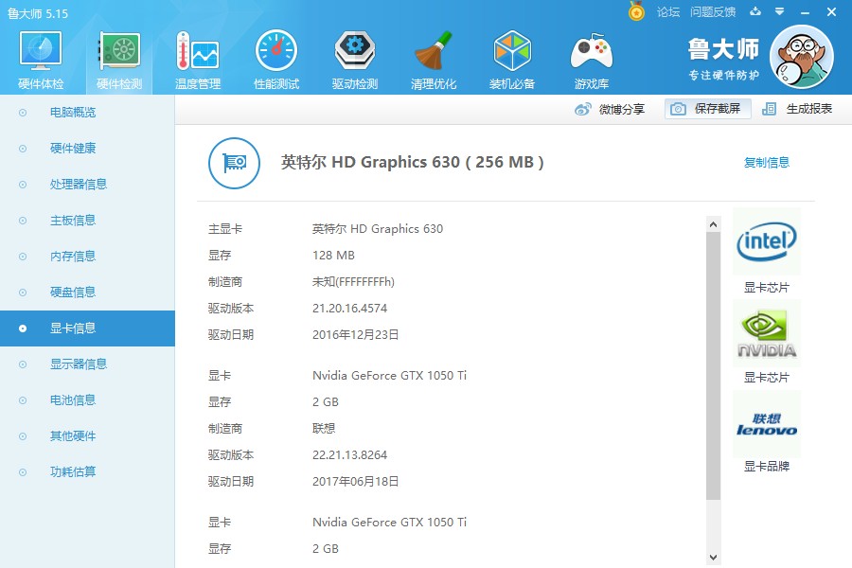Image resolution: width=852 pixels, height=568 pixels.
Task: Click the 英特尔 HD Graphics 630 ( 256 MB ) heading
Action: (412, 162)
